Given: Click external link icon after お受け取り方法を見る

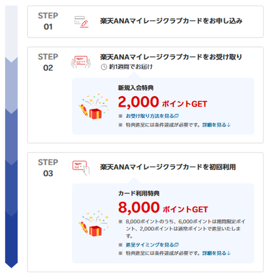Looking at the screenshot, I should (x=176, y=116).
